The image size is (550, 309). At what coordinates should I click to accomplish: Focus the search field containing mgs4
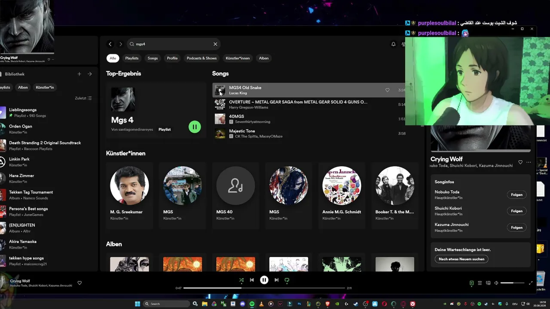[x=174, y=44]
